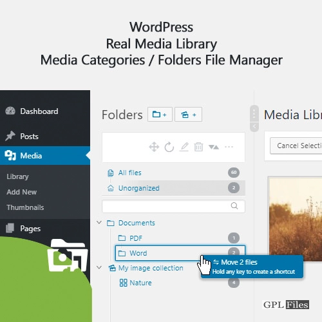Select My image collection label

[x=151, y=268]
